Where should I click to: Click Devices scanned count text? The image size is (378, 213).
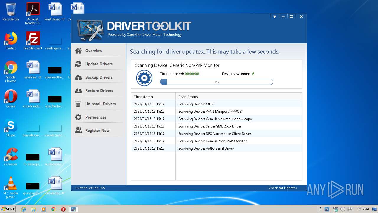[238, 74]
